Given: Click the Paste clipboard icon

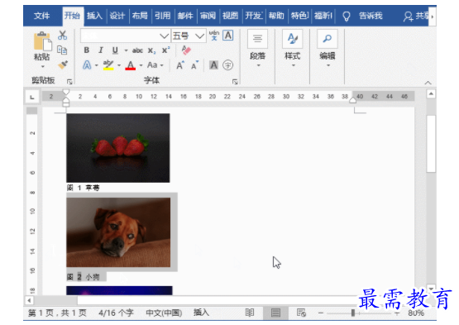Looking at the screenshot, I should pyautogui.click(x=42, y=41).
